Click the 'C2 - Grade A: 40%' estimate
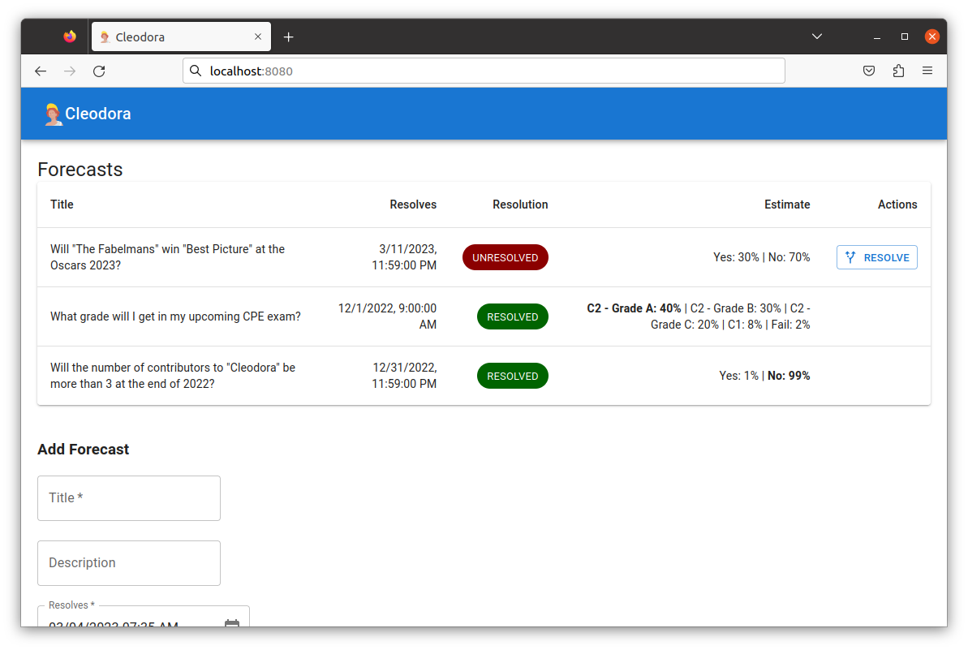The width and height of the screenshot is (968, 650). [634, 308]
